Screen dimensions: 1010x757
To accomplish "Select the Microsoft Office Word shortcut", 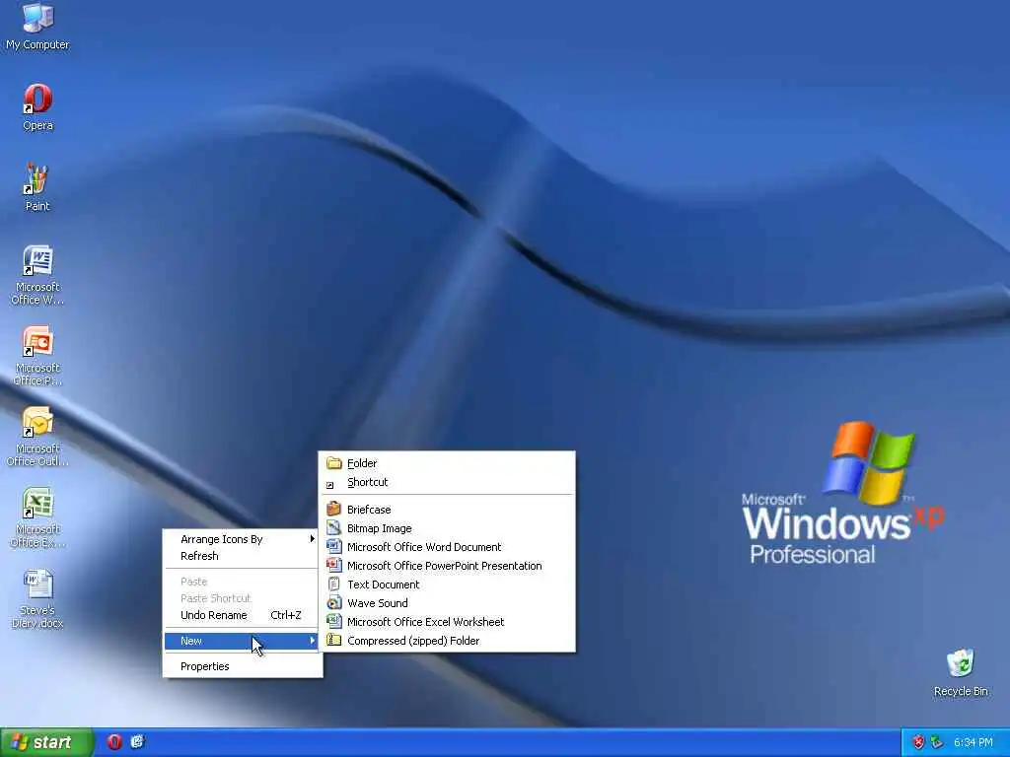I will pos(37,275).
